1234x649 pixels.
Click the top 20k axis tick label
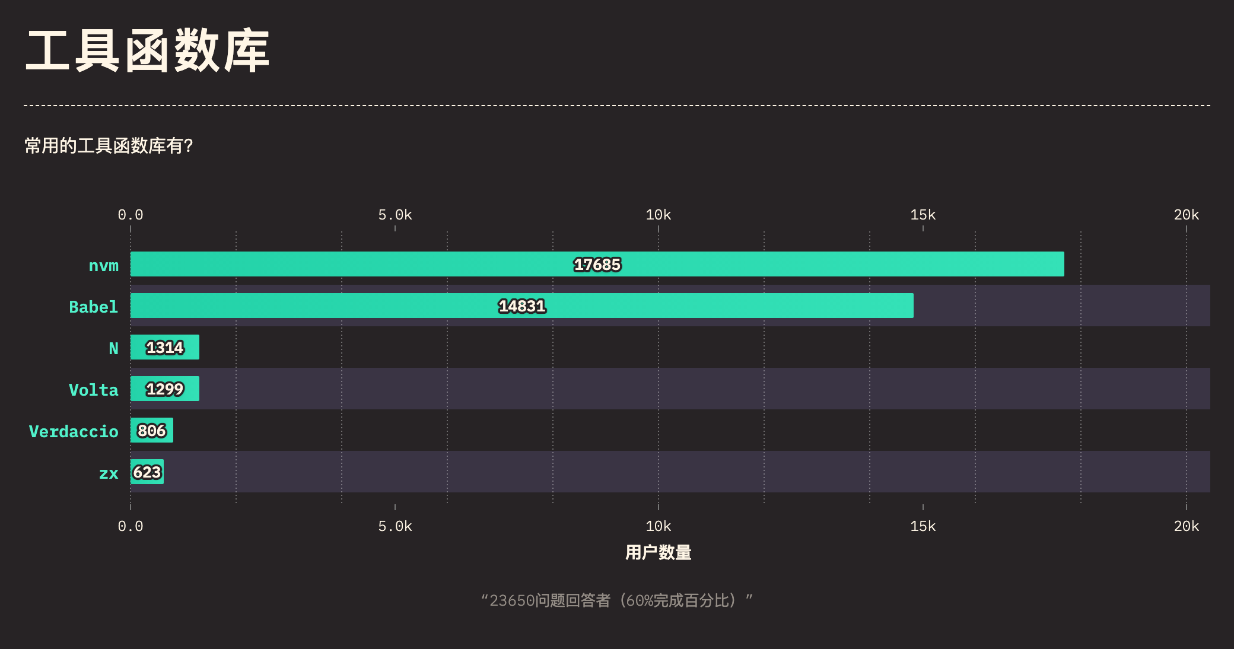pyautogui.click(x=1186, y=215)
